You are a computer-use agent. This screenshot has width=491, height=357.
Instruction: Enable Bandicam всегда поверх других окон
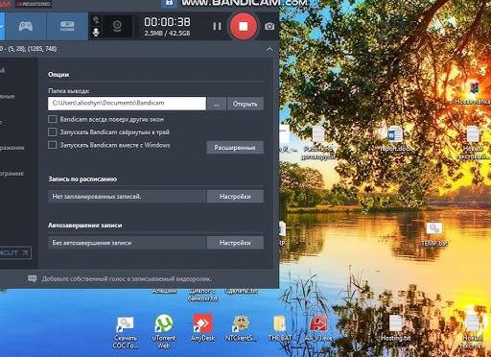(x=52, y=119)
